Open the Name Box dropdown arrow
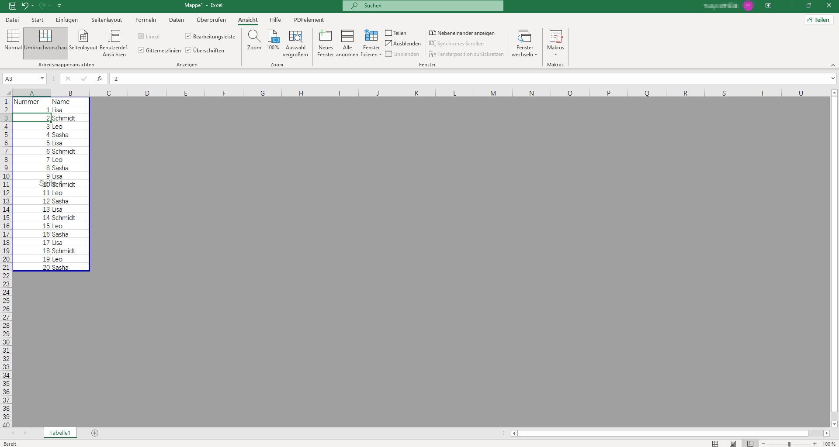Screen dimensions: 839x447 pos(42,79)
